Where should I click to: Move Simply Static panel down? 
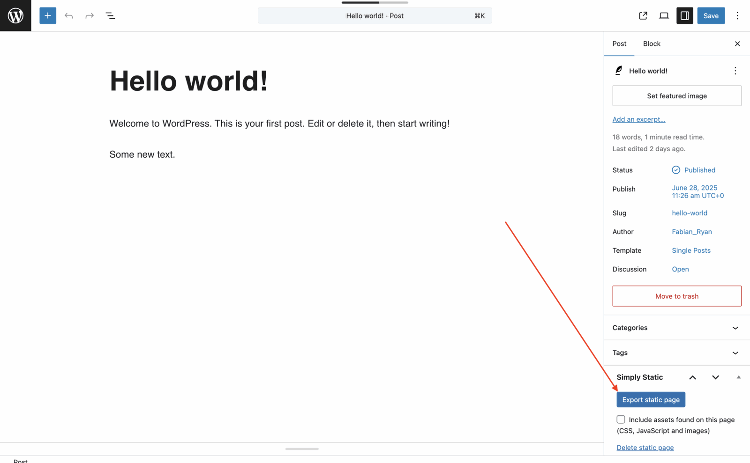(x=715, y=377)
